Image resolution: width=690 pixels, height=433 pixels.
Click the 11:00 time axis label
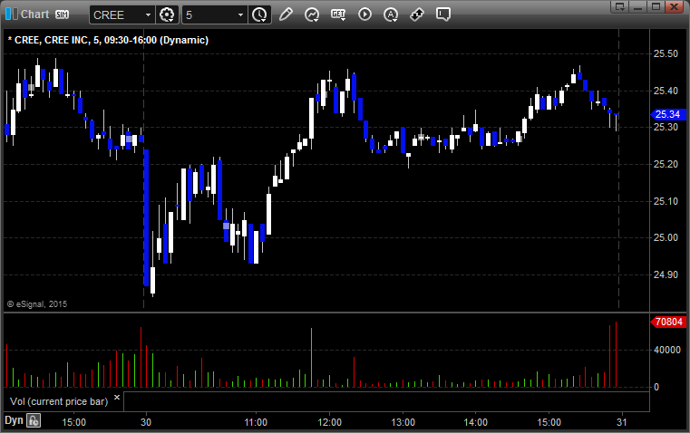[256, 422]
